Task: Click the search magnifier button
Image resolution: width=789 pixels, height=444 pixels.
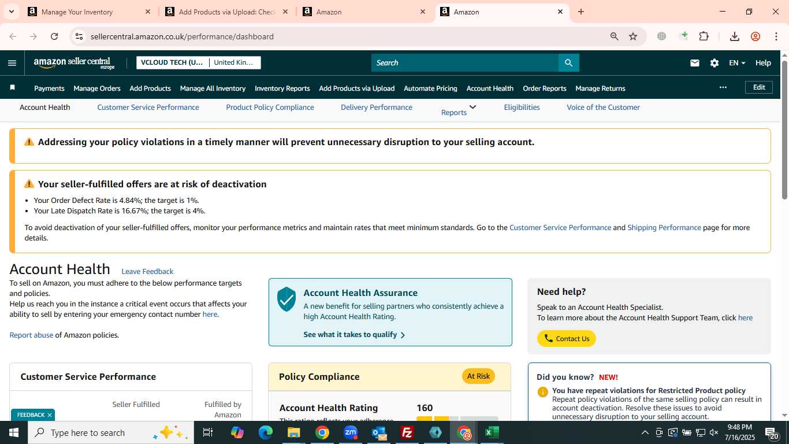Action: pos(568,62)
